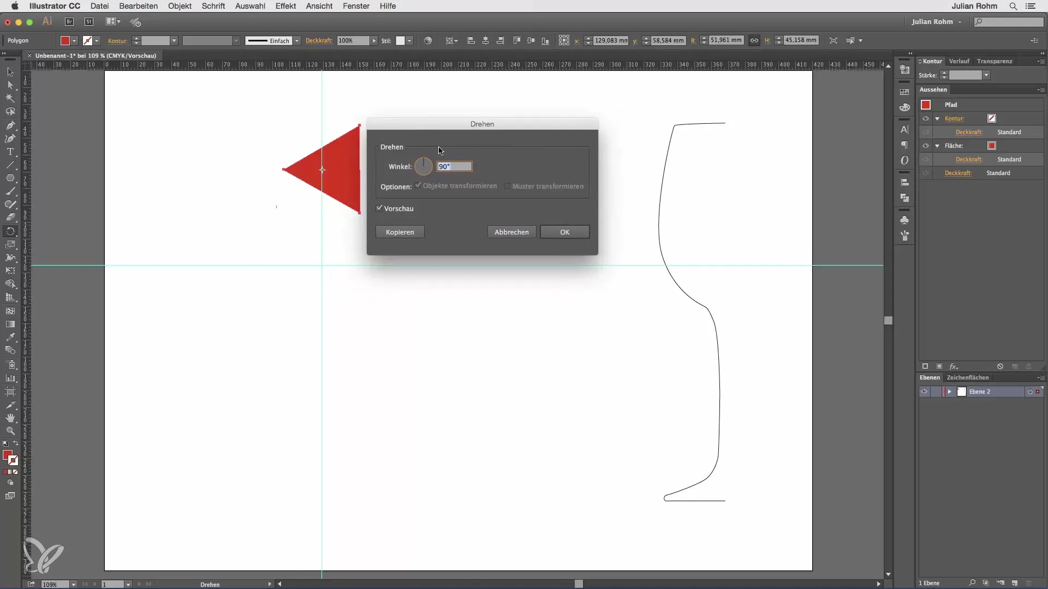
Task: Open the Datei menu
Action: [x=99, y=6]
